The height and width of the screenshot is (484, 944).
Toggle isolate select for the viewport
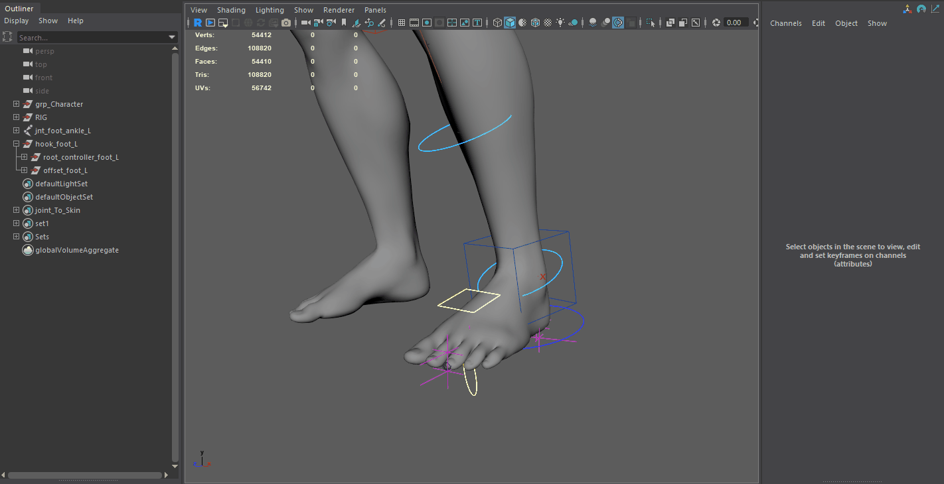[x=651, y=22]
